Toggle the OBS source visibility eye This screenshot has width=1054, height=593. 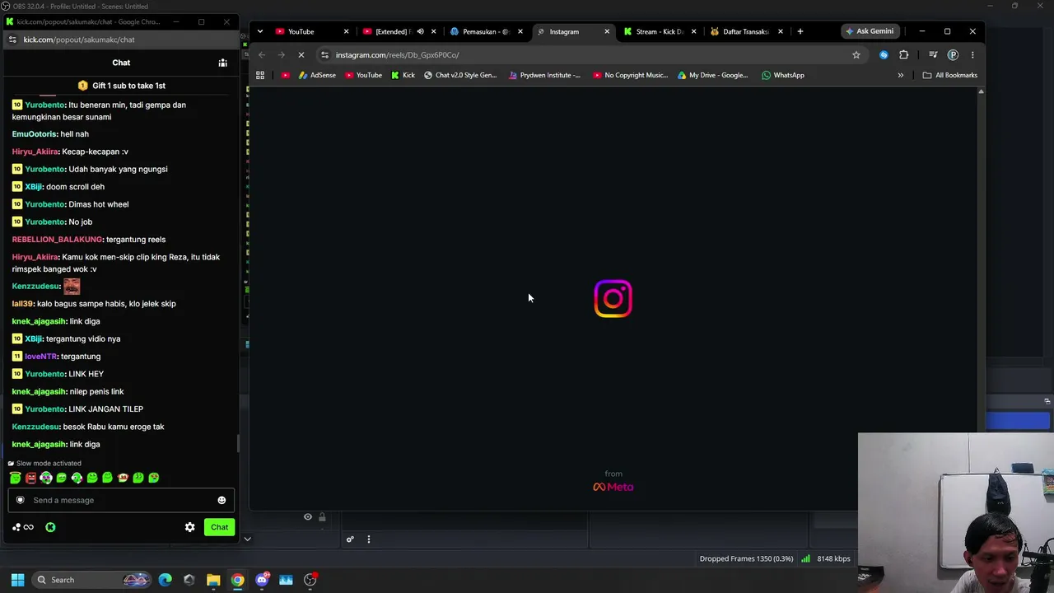pos(308,517)
